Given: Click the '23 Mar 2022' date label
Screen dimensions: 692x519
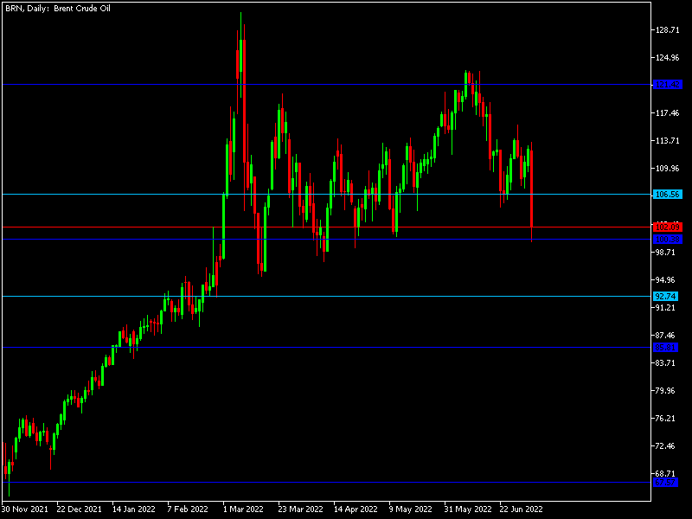Looking at the screenshot, I should coord(300,509).
